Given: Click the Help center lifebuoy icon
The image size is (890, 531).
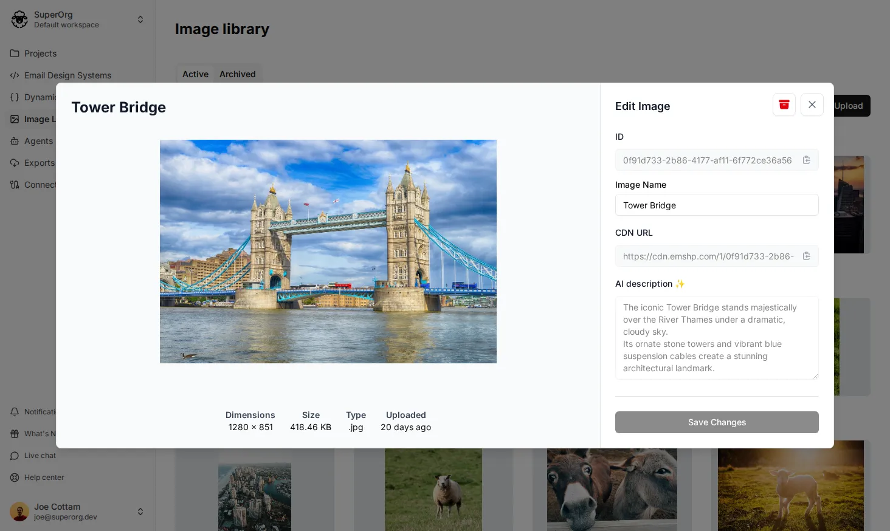Looking at the screenshot, I should [15, 478].
